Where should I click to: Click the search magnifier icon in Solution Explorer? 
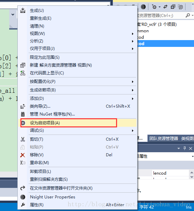point(188,16)
